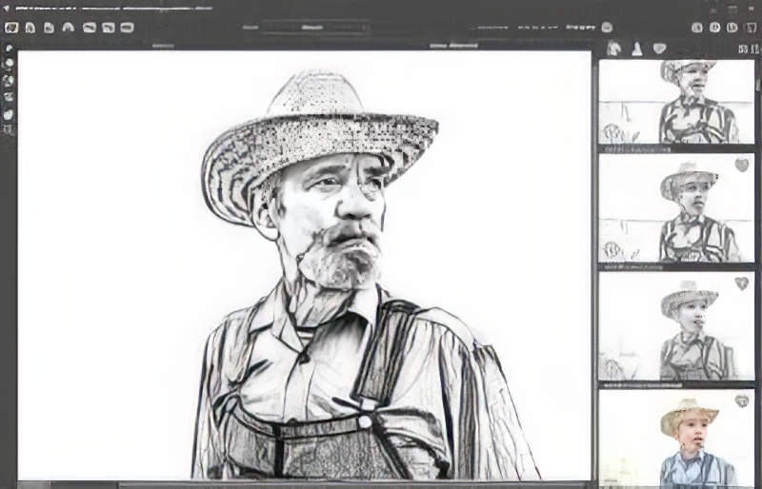Screen dimensions: 762x489
Task: Click the second icon in the top toolbar
Action: click(30, 28)
